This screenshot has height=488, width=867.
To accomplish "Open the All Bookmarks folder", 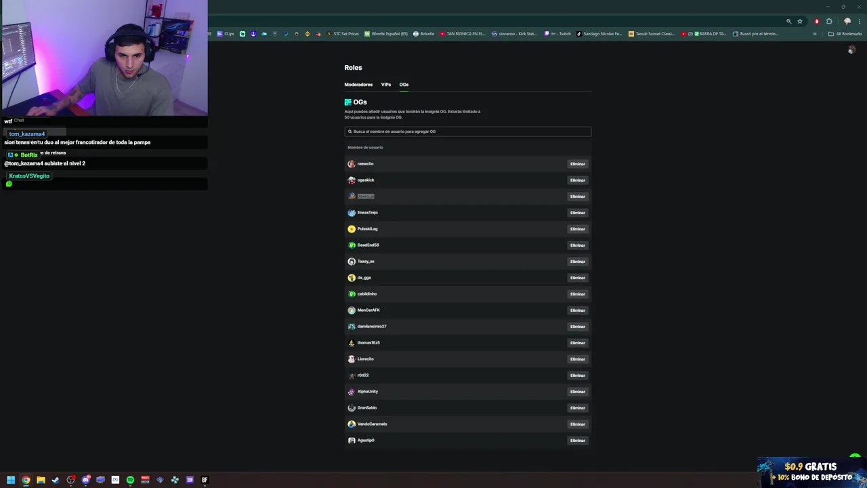I will click(845, 34).
